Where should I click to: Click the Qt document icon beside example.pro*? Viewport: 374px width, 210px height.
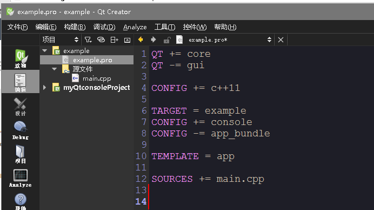click(x=179, y=40)
